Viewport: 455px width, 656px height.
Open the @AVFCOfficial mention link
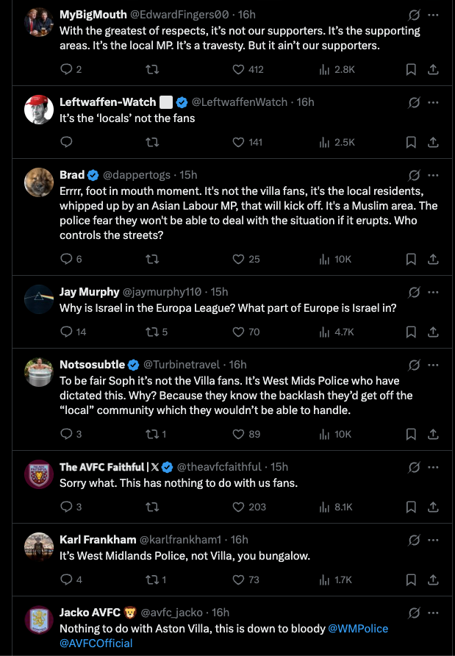(x=96, y=643)
